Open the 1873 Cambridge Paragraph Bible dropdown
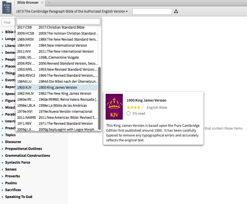Image resolution: width=247 pixels, height=204 pixels. click(x=72, y=11)
